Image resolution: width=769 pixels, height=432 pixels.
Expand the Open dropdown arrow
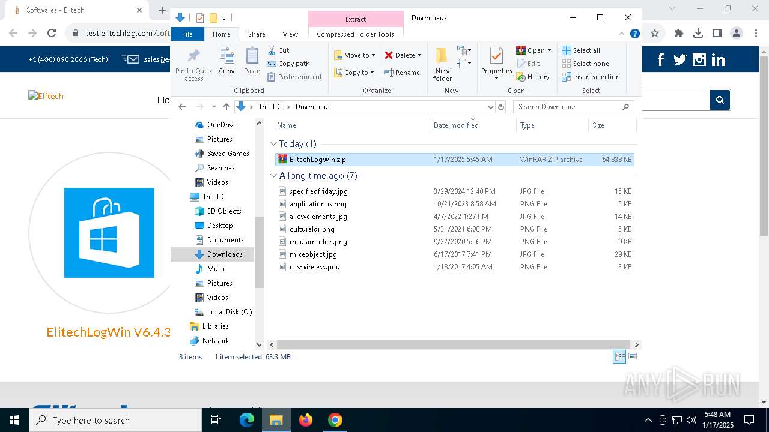549,50
